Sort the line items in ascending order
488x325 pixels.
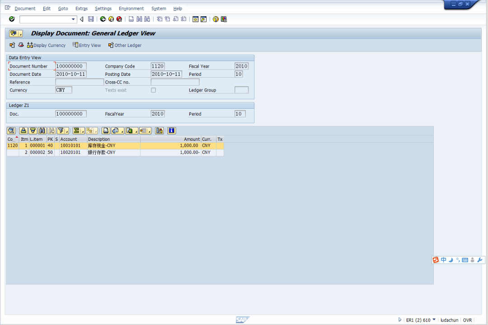23,130
